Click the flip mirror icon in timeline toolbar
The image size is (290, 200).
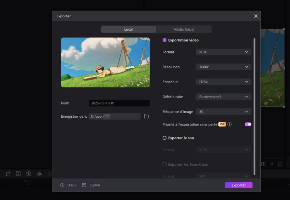(39, 174)
